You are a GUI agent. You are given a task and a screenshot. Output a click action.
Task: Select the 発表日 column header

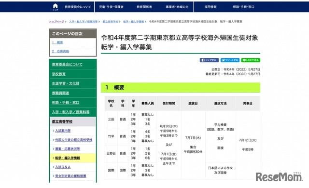tap(248, 104)
